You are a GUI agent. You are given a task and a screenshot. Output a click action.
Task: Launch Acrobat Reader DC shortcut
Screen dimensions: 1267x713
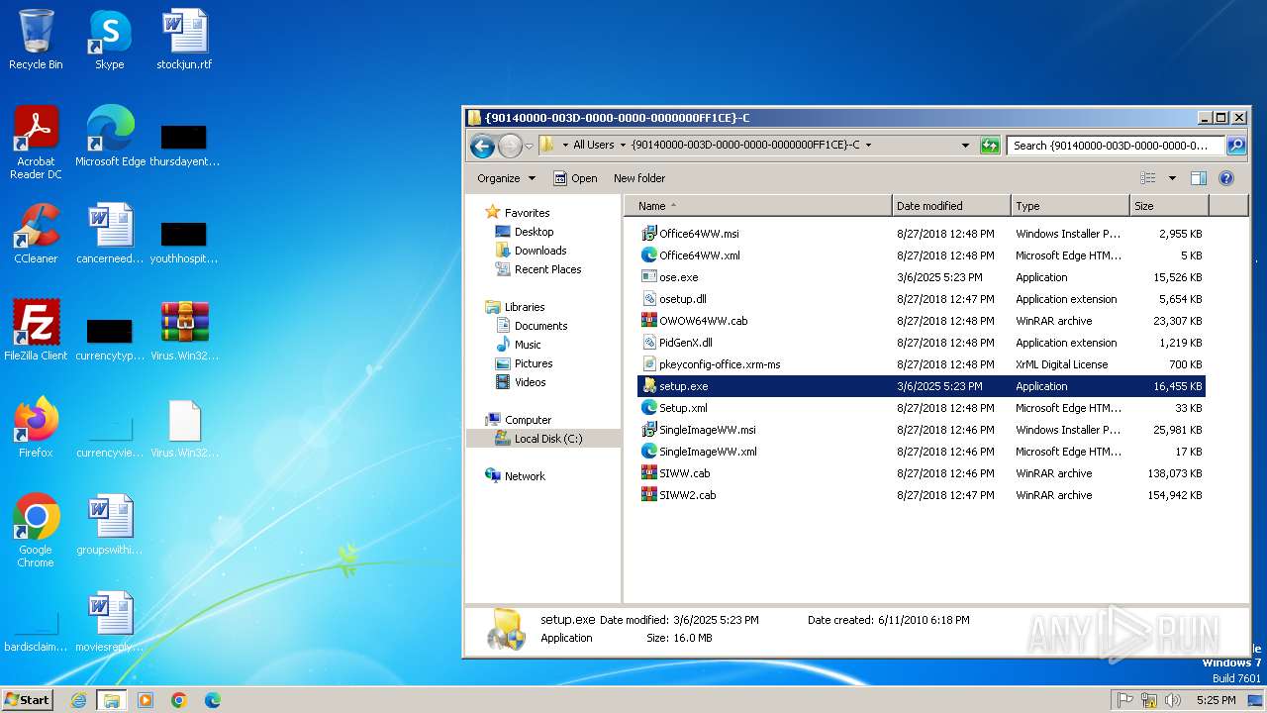pos(36,142)
